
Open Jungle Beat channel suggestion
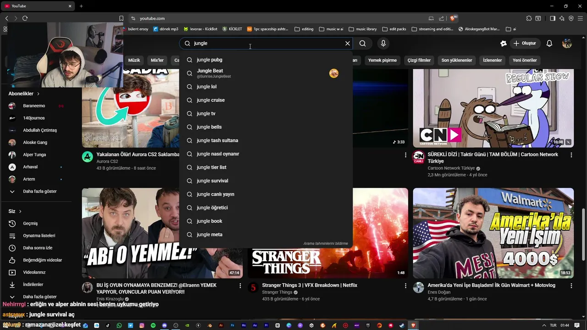point(266,73)
